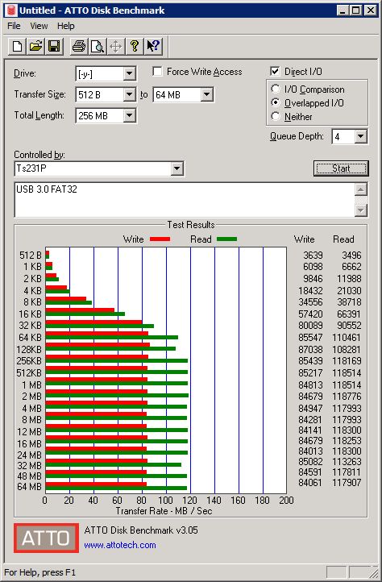Open Print Preview toolbar icon

pos(98,47)
